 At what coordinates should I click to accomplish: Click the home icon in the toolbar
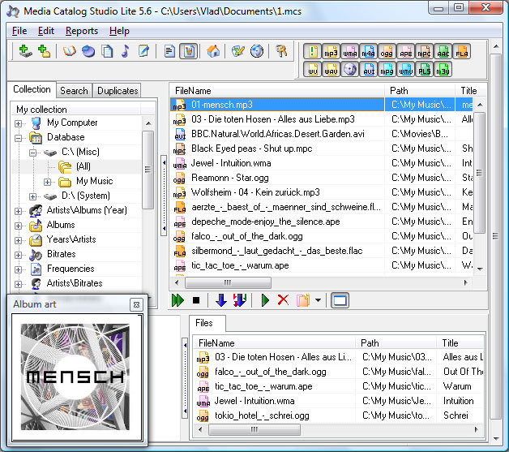click(214, 51)
